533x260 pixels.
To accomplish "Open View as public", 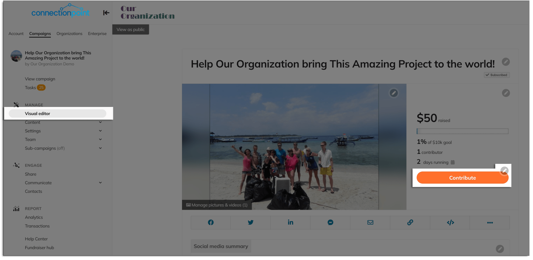I will pos(130,29).
